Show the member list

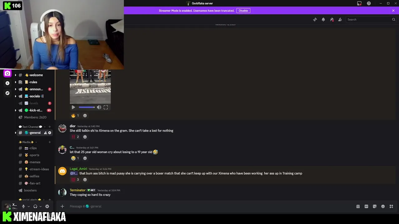click(340, 20)
